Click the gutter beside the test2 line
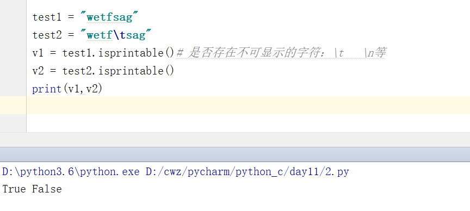The image size is (470, 211). pyautogui.click(x=13, y=35)
